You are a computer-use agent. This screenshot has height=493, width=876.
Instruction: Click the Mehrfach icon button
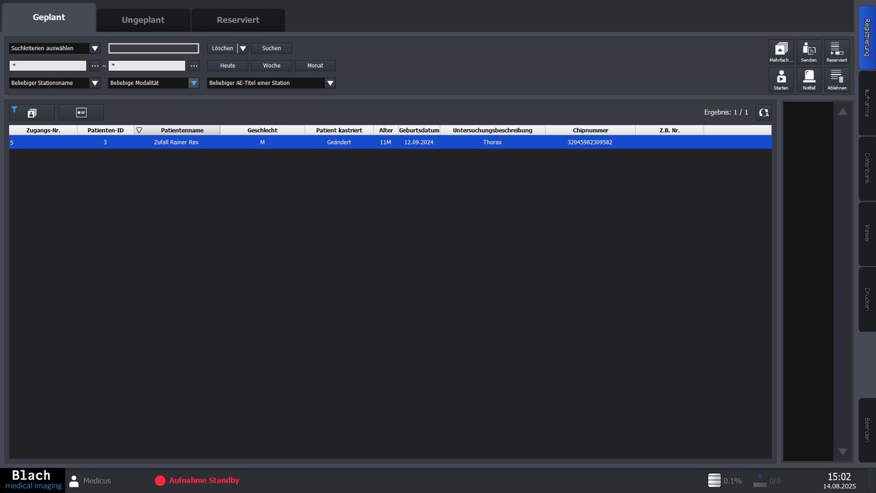pos(781,52)
